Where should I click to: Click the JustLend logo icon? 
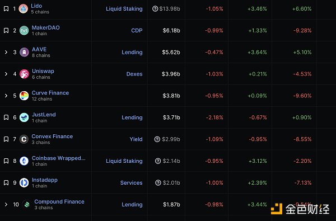pos(24,117)
